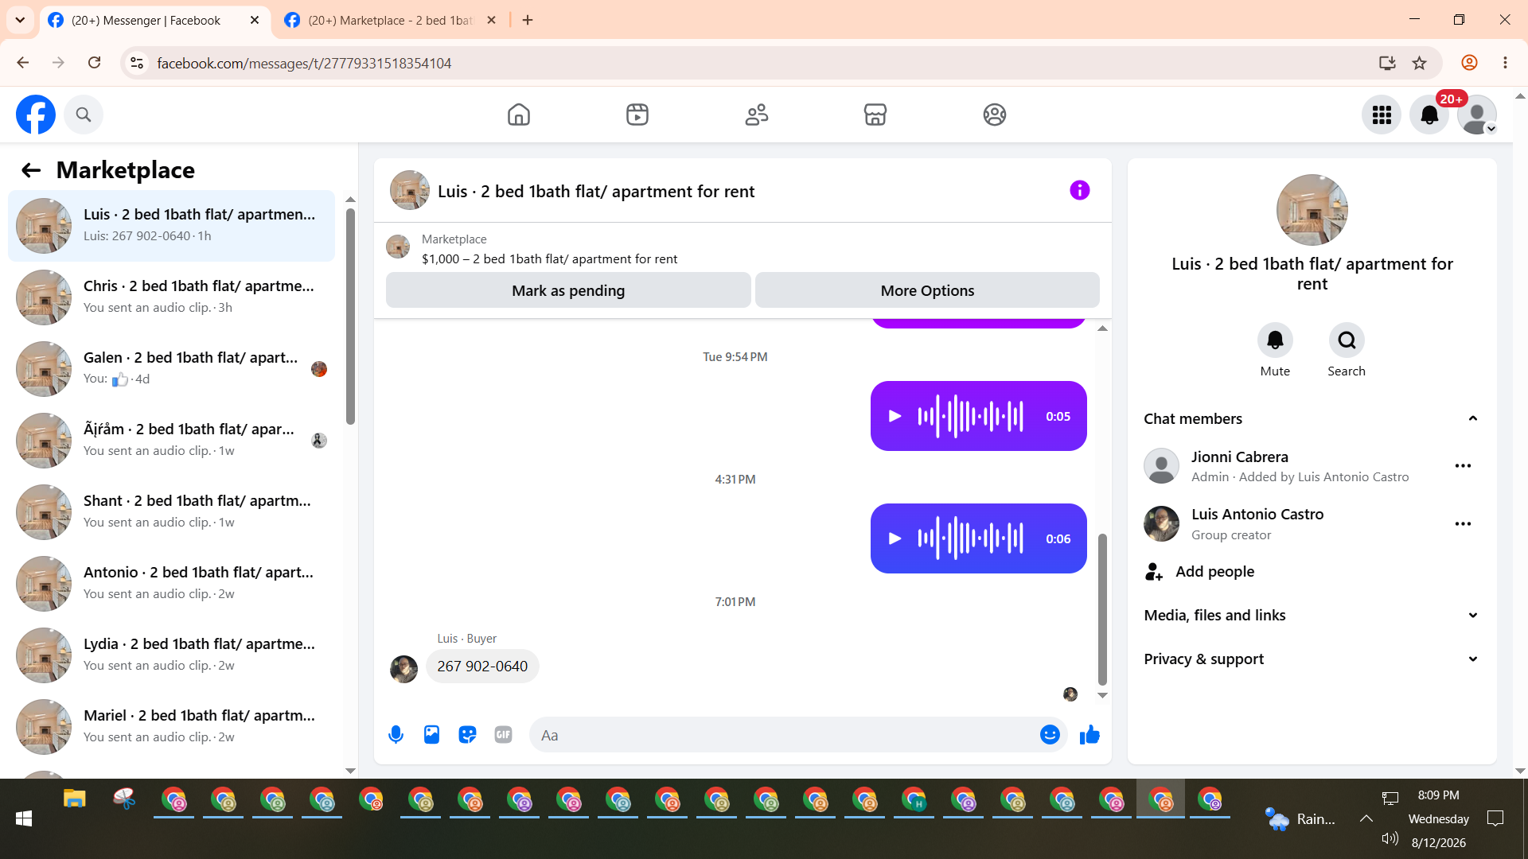1528x859 pixels.
Task: Open Luis conversation in chat list
Action: pos(171,226)
